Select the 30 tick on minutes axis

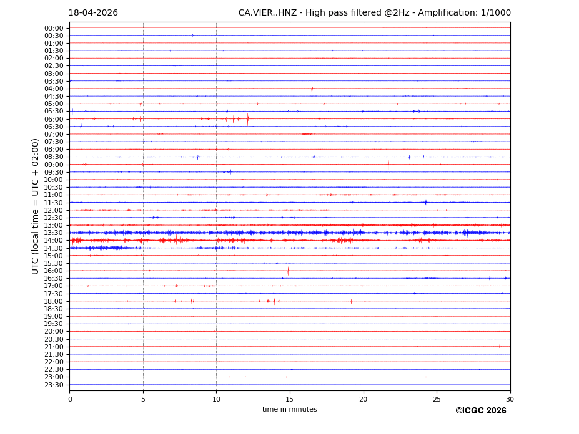point(510,399)
